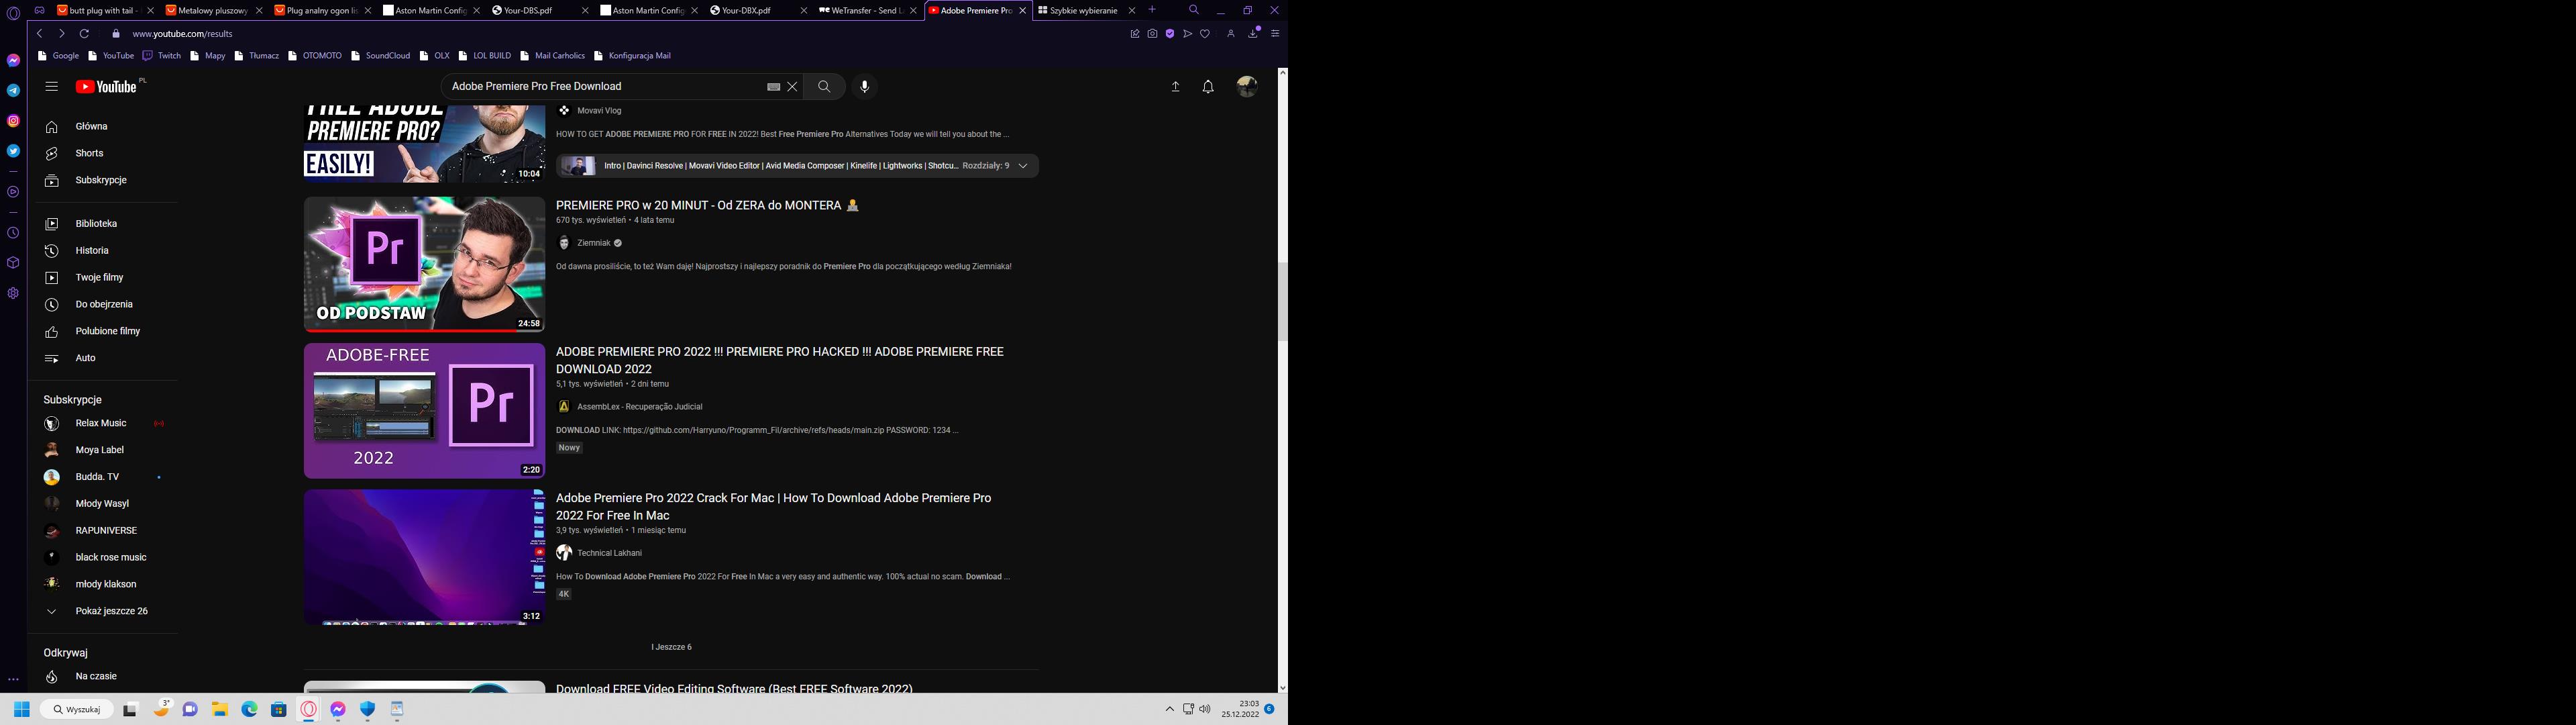Open Windows Start menu on taskbar
The image size is (2576, 725).
[21, 709]
